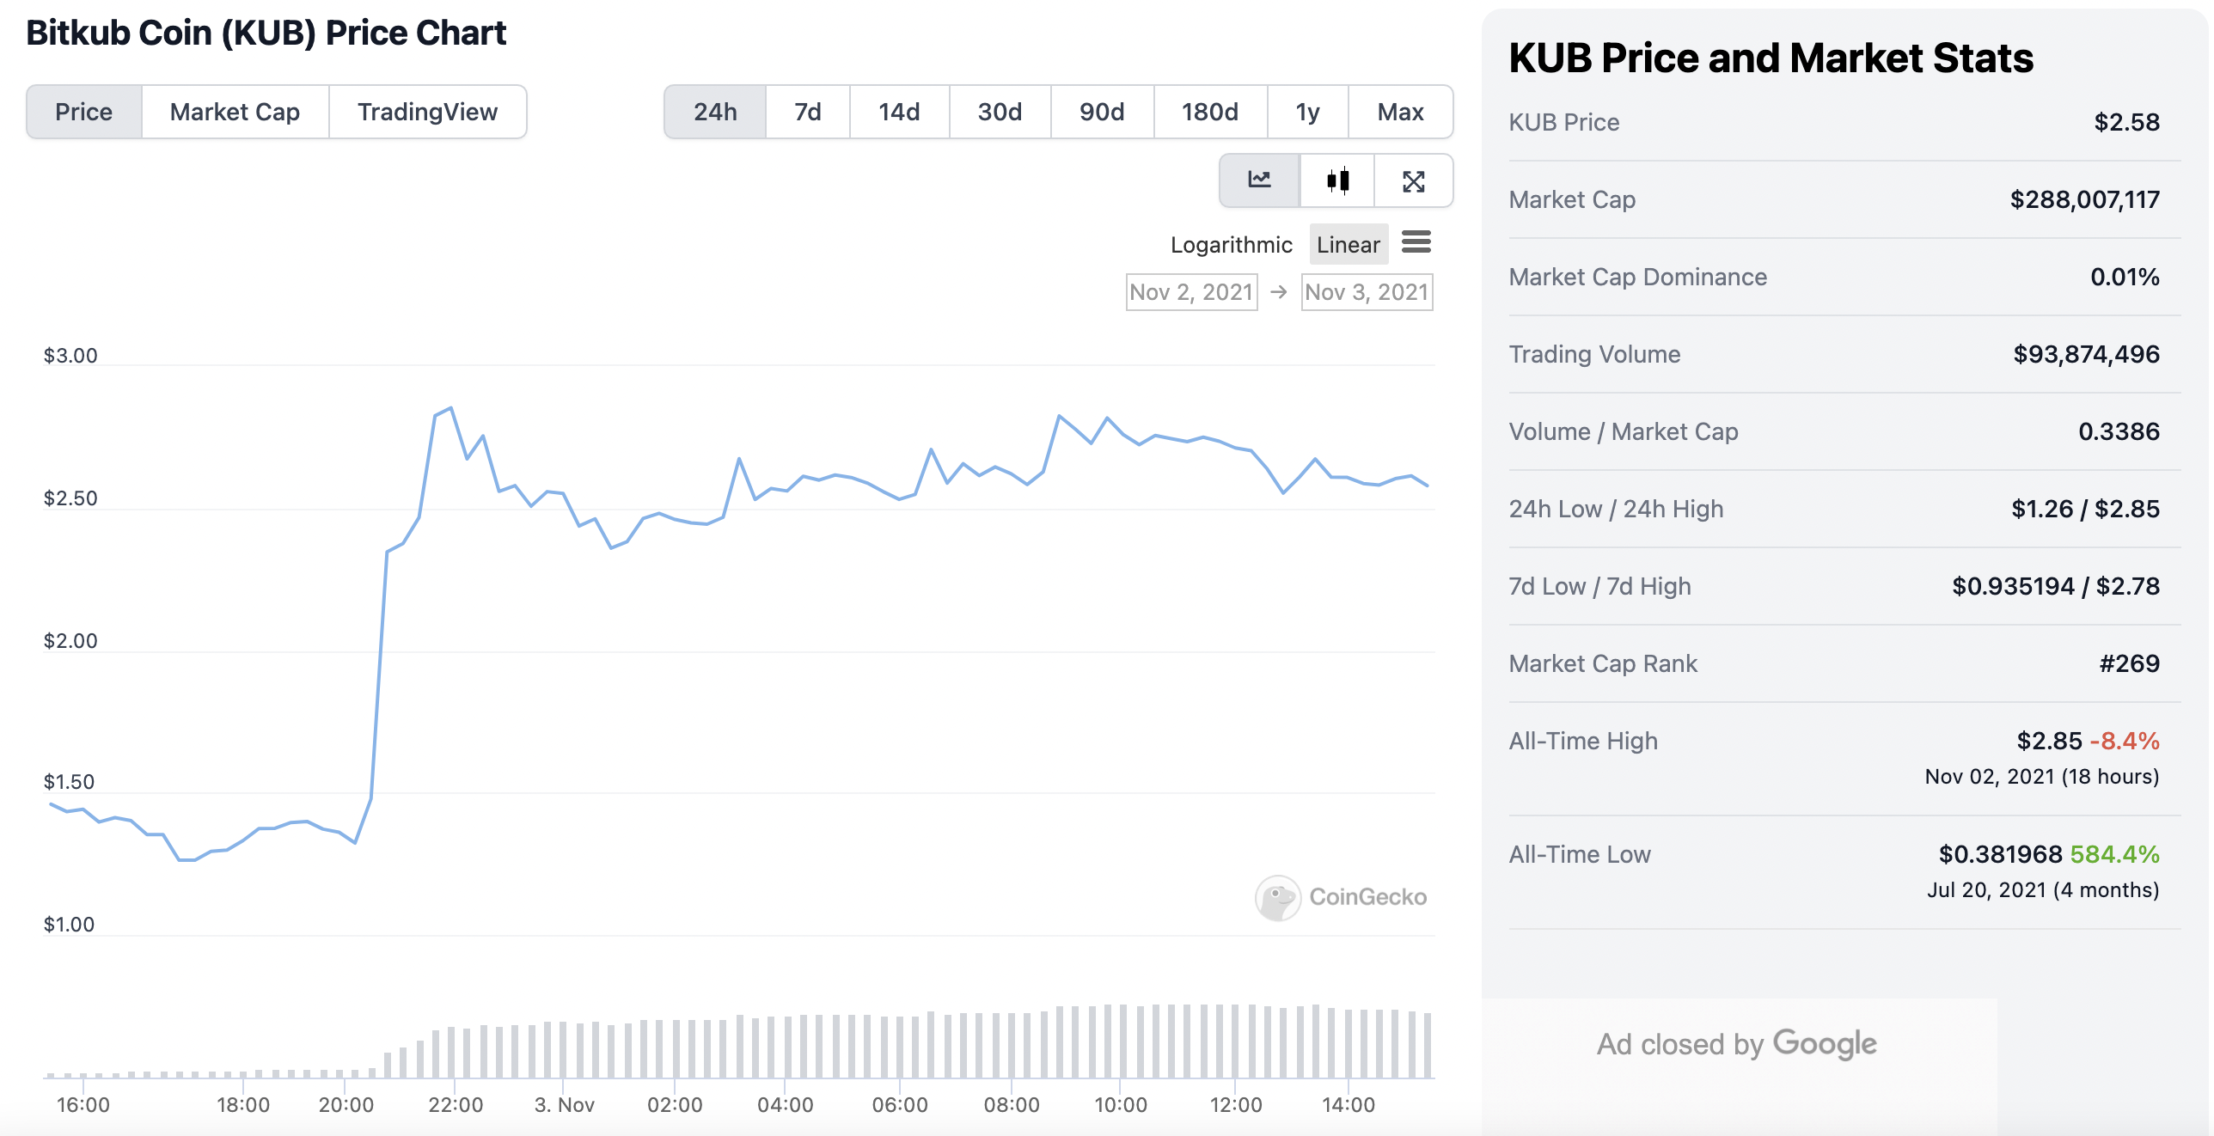Open the chart hamburger menu

1416,243
